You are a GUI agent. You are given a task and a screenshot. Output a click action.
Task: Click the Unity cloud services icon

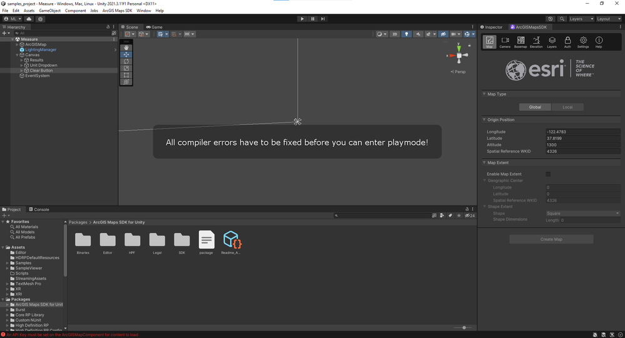pyautogui.click(x=29, y=19)
